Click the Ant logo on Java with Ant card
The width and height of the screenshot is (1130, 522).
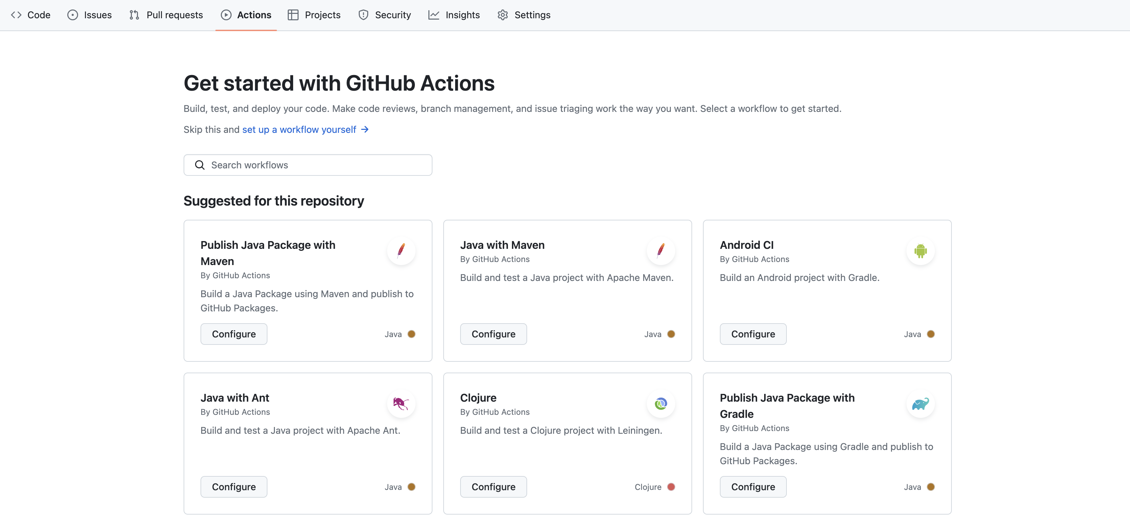pos(401,403)
